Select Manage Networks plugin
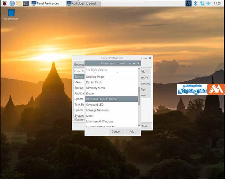 (x=112, y=110)
